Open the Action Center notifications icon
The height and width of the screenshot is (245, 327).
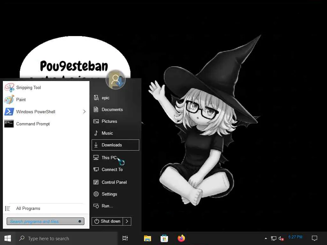click(315, 238)
